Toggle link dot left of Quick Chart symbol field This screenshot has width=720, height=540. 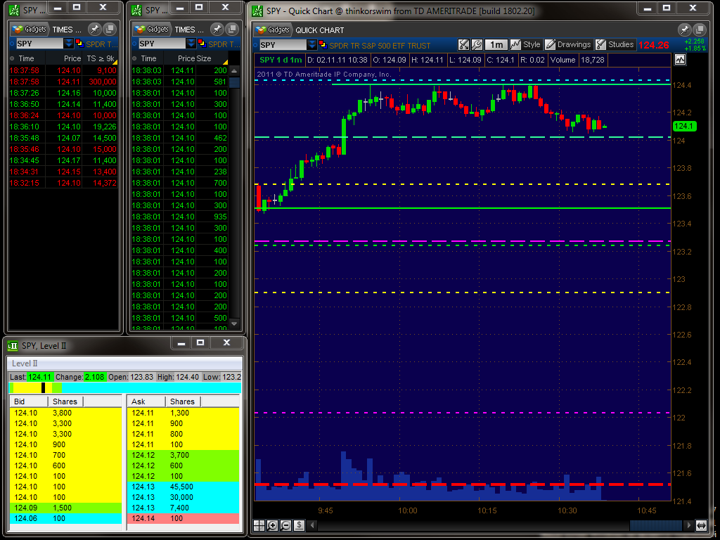[256, 44]
